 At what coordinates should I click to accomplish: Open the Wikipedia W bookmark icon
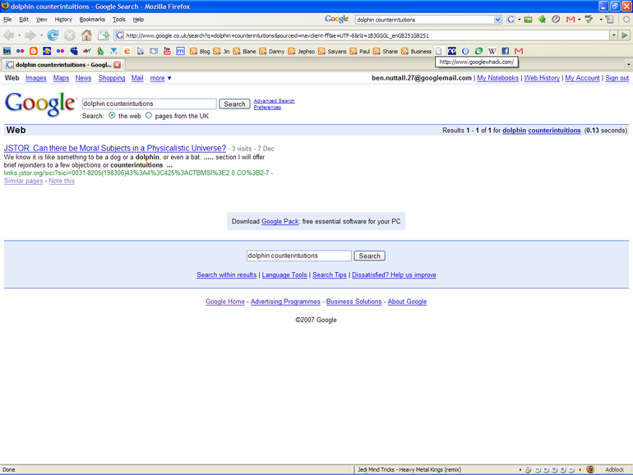492,51
